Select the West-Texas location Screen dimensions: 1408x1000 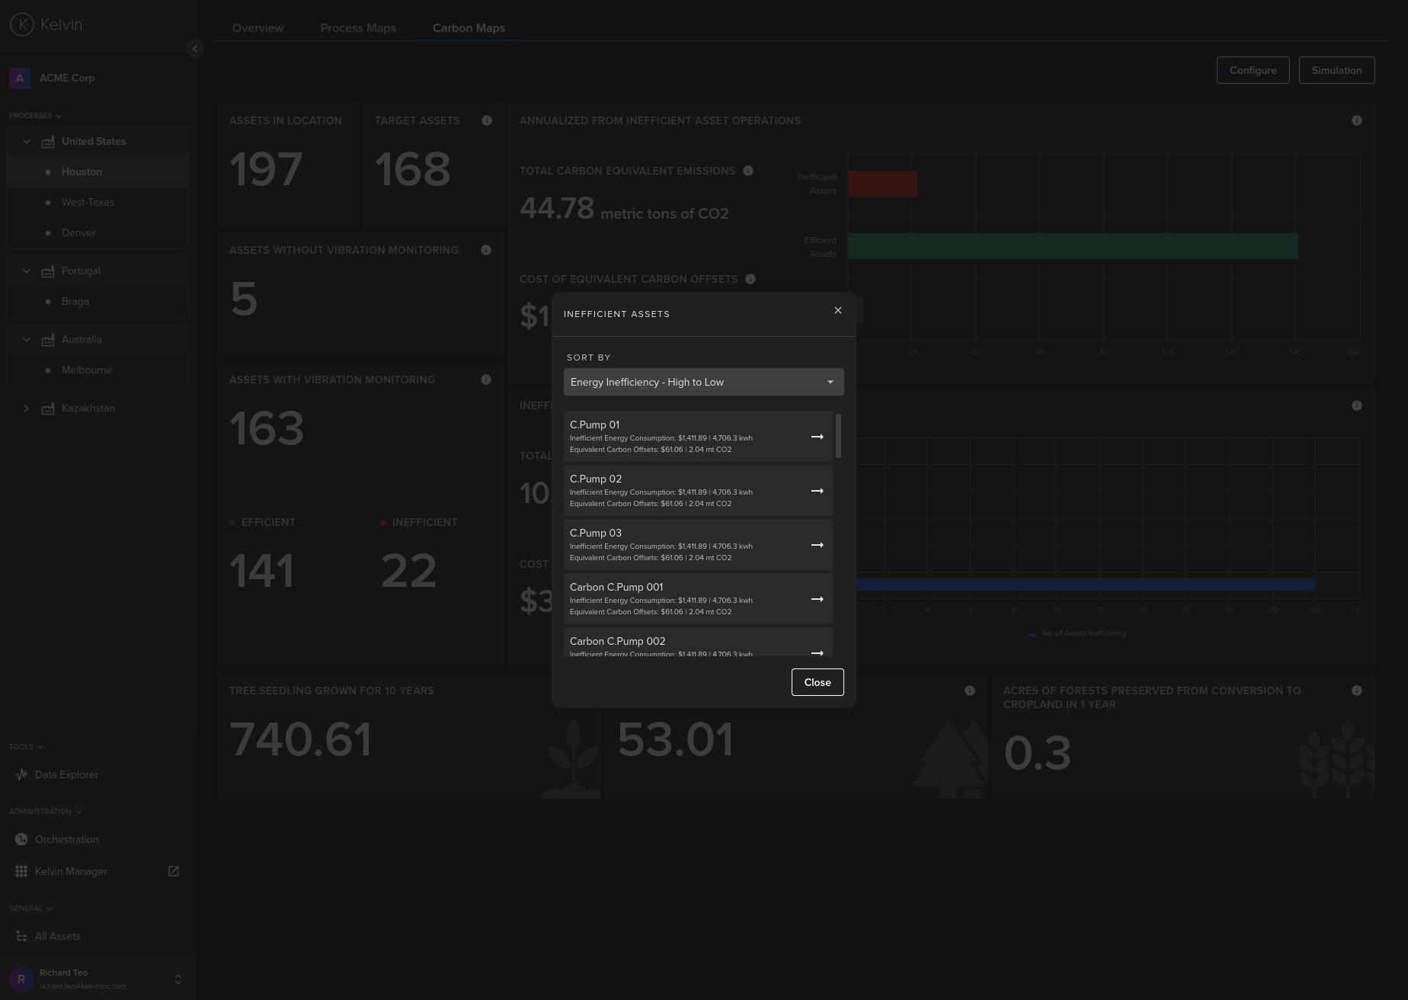click(x=88, y=202)
